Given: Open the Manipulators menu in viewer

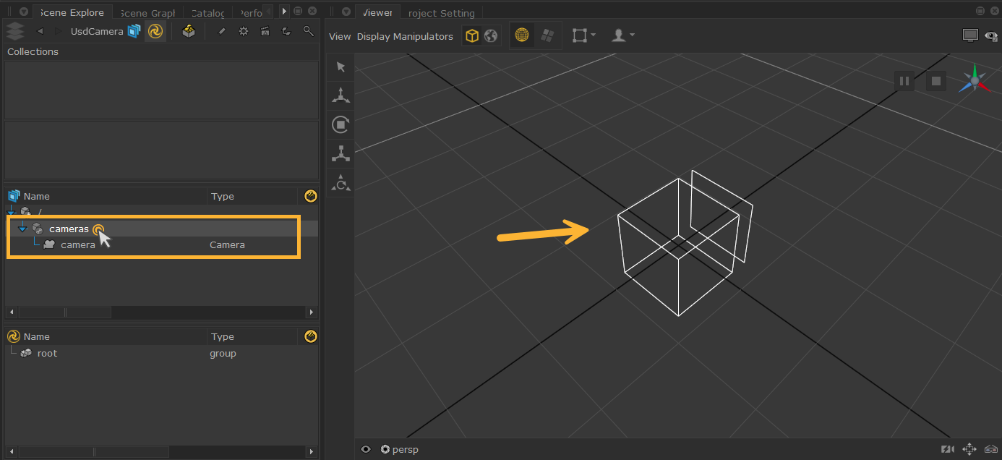Looking at the screenshot, I should pos(423,36).
